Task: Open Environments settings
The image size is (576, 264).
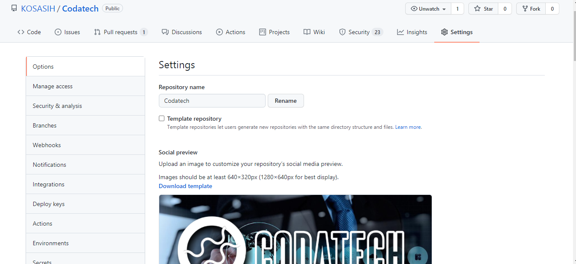Action: pos(85,243)
